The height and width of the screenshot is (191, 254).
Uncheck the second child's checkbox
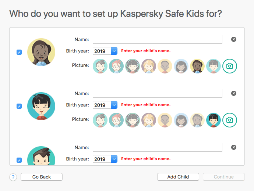click(x=19, y=106)
